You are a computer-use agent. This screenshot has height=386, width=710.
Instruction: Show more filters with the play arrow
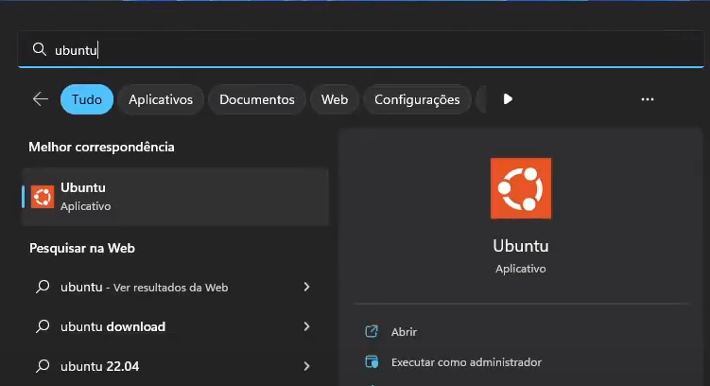pyautogui.click(x=508, y=99)
